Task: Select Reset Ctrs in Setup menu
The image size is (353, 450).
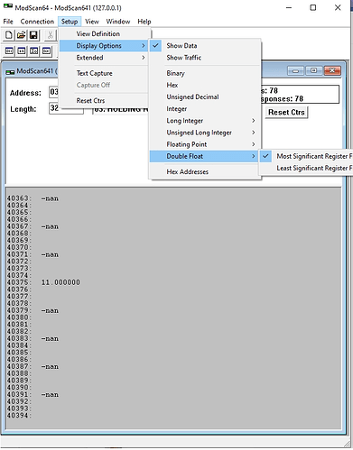Action: tap(104, 101)
